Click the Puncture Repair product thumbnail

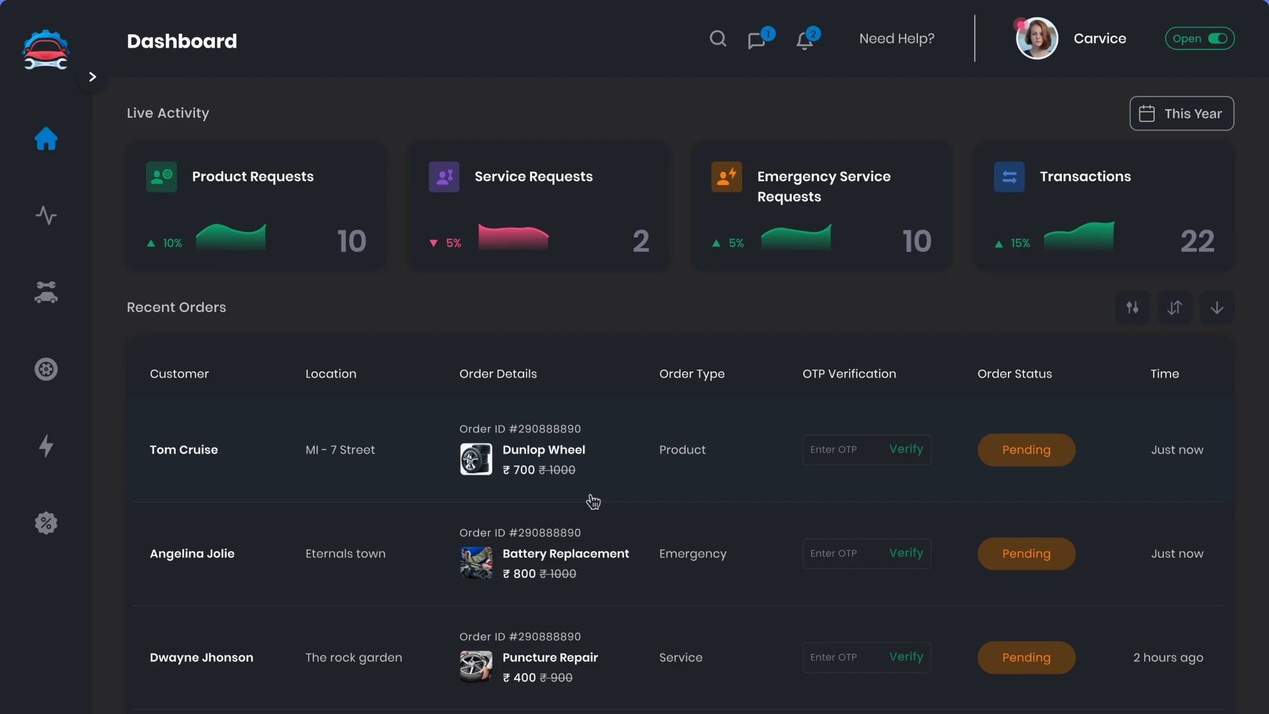click(476, 666)
